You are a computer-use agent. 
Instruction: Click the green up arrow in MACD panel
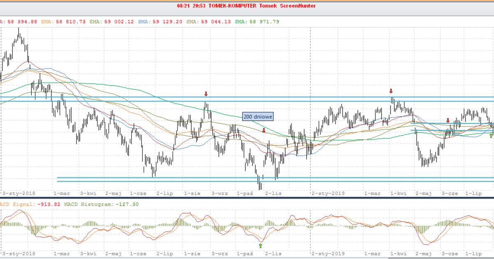click(x=260, y=245)
